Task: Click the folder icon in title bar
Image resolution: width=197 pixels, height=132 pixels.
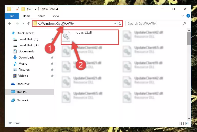Action: [x=9, y=9]
